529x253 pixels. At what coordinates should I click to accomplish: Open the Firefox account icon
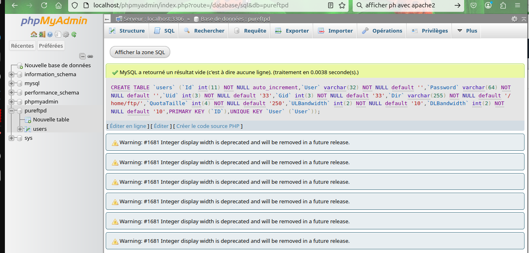coord(488,6)
